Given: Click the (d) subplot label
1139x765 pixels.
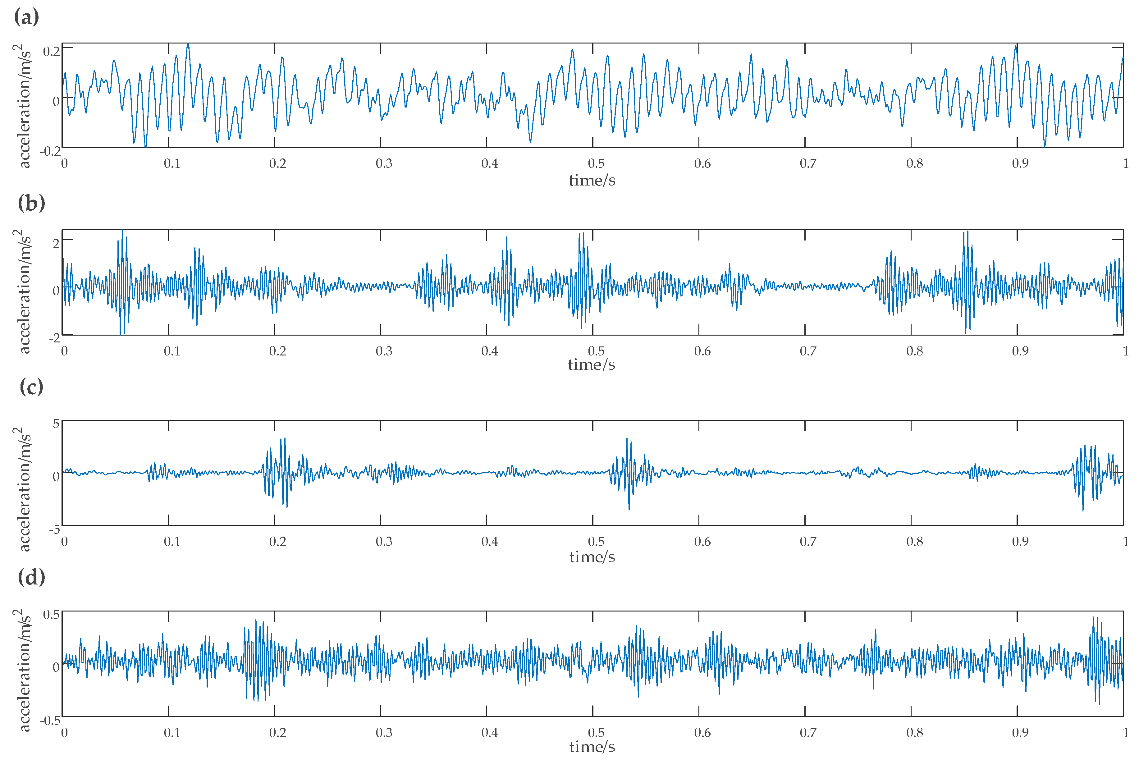Looking at the screenshot, I should click(x=31, y=577).
